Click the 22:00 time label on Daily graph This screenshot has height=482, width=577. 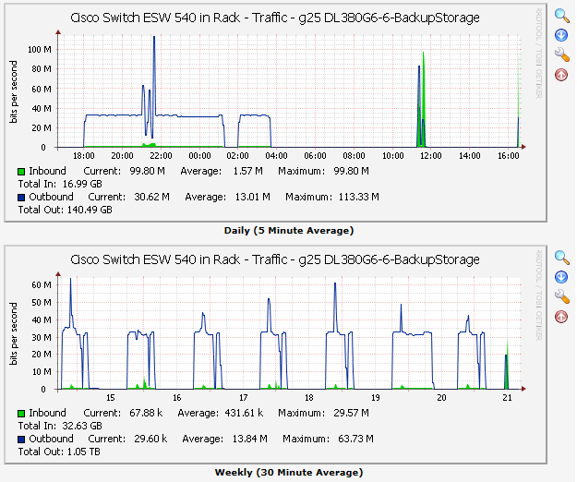click(161, 156)
